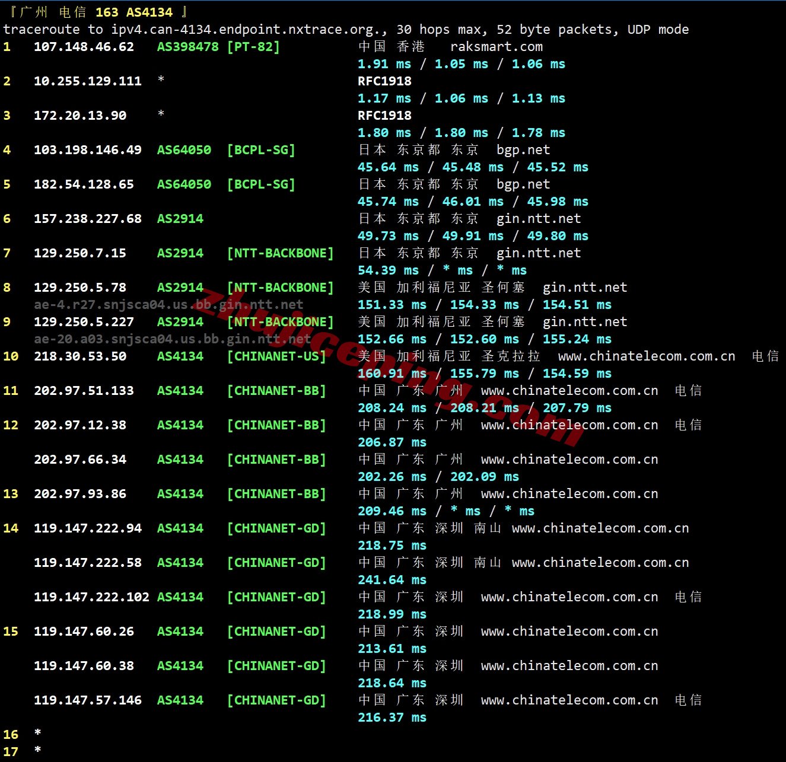
Task: Select the [PT-82] network tag
Action: click(x=253, y=47)
